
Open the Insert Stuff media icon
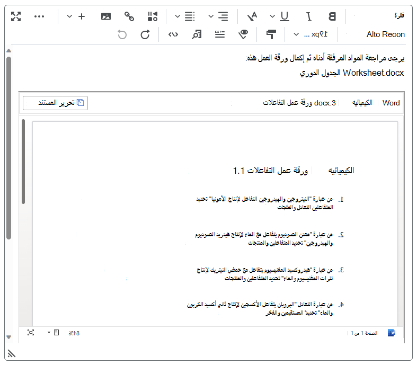click(153, 16)
